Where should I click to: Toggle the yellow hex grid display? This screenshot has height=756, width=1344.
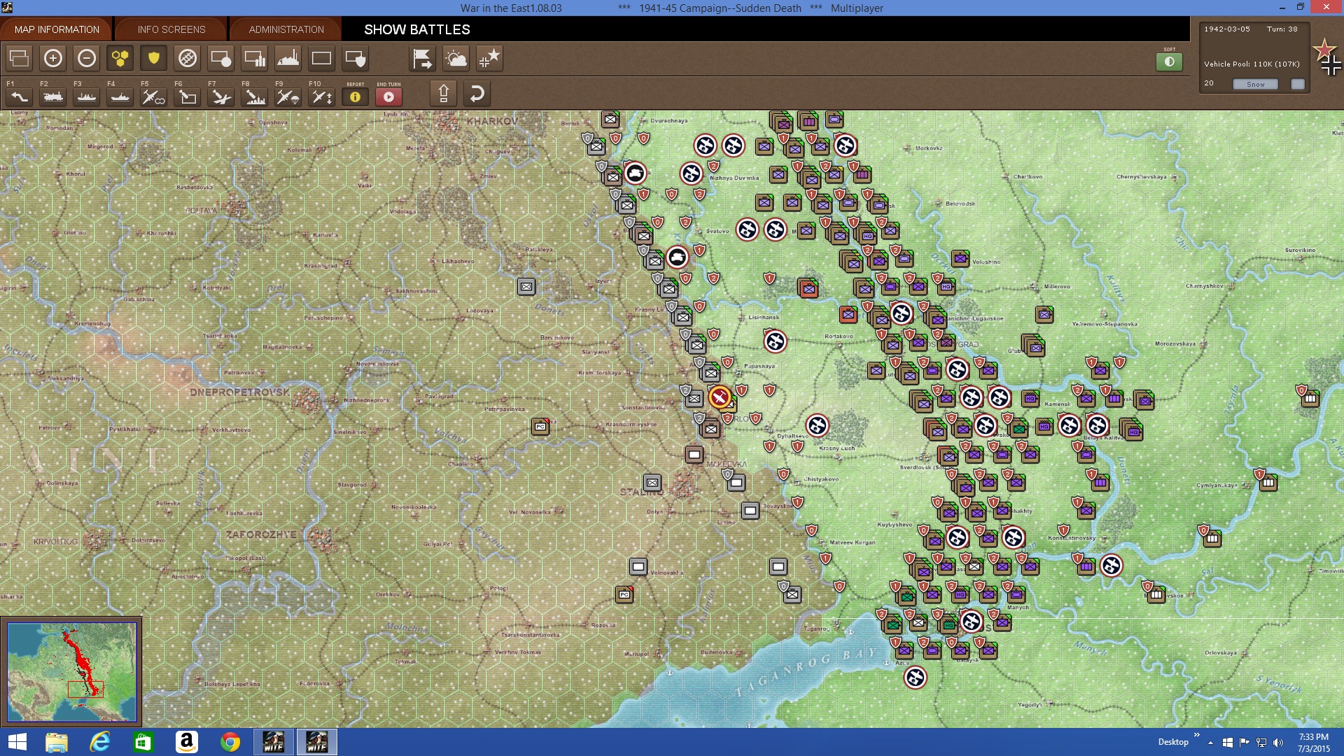click(120, 58)
